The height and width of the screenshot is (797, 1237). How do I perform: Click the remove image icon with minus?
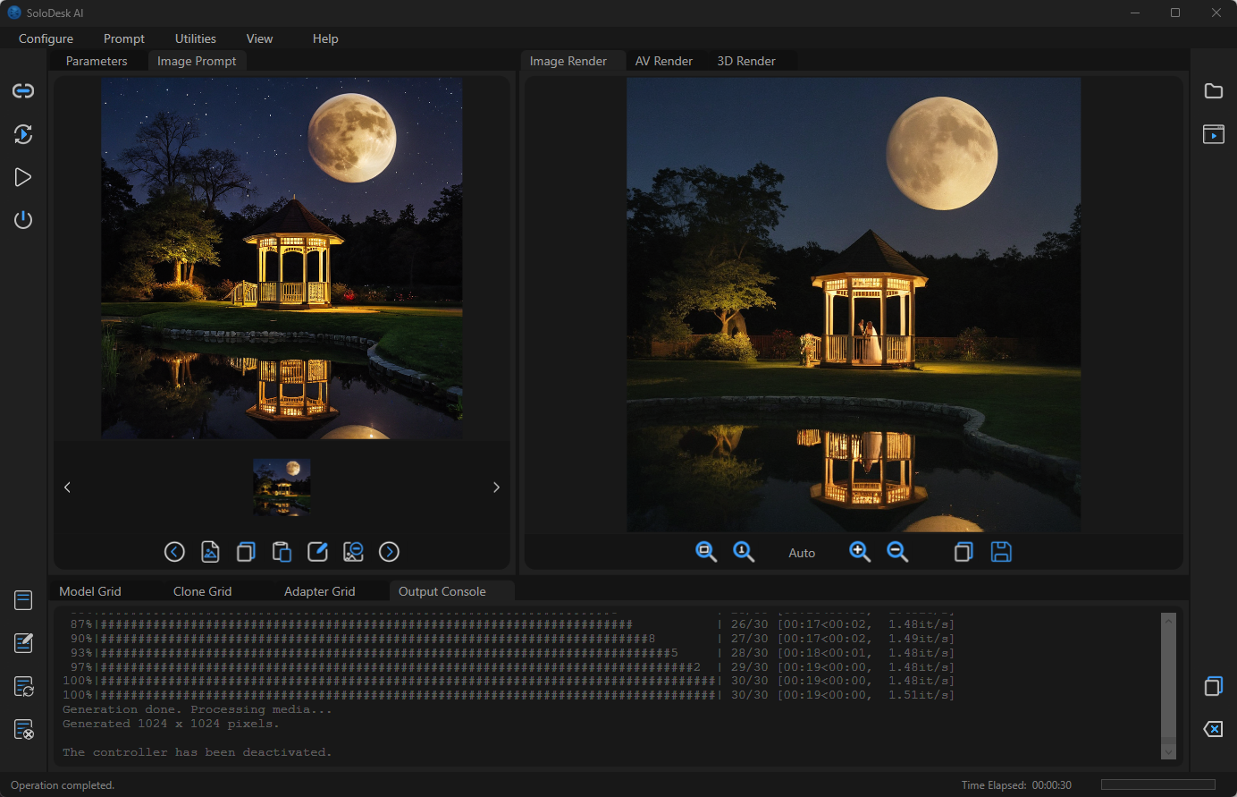click(x=353, y=552)
